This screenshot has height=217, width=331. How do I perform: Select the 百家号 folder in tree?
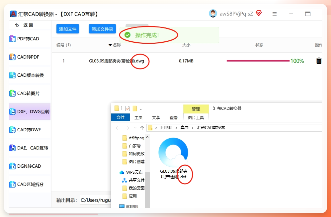pos(131,146)
